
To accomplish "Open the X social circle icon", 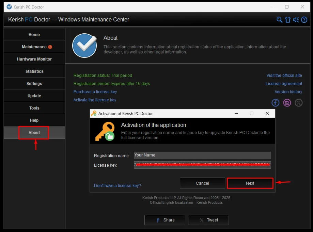I will pyautogui.click(x=299, y=103).
